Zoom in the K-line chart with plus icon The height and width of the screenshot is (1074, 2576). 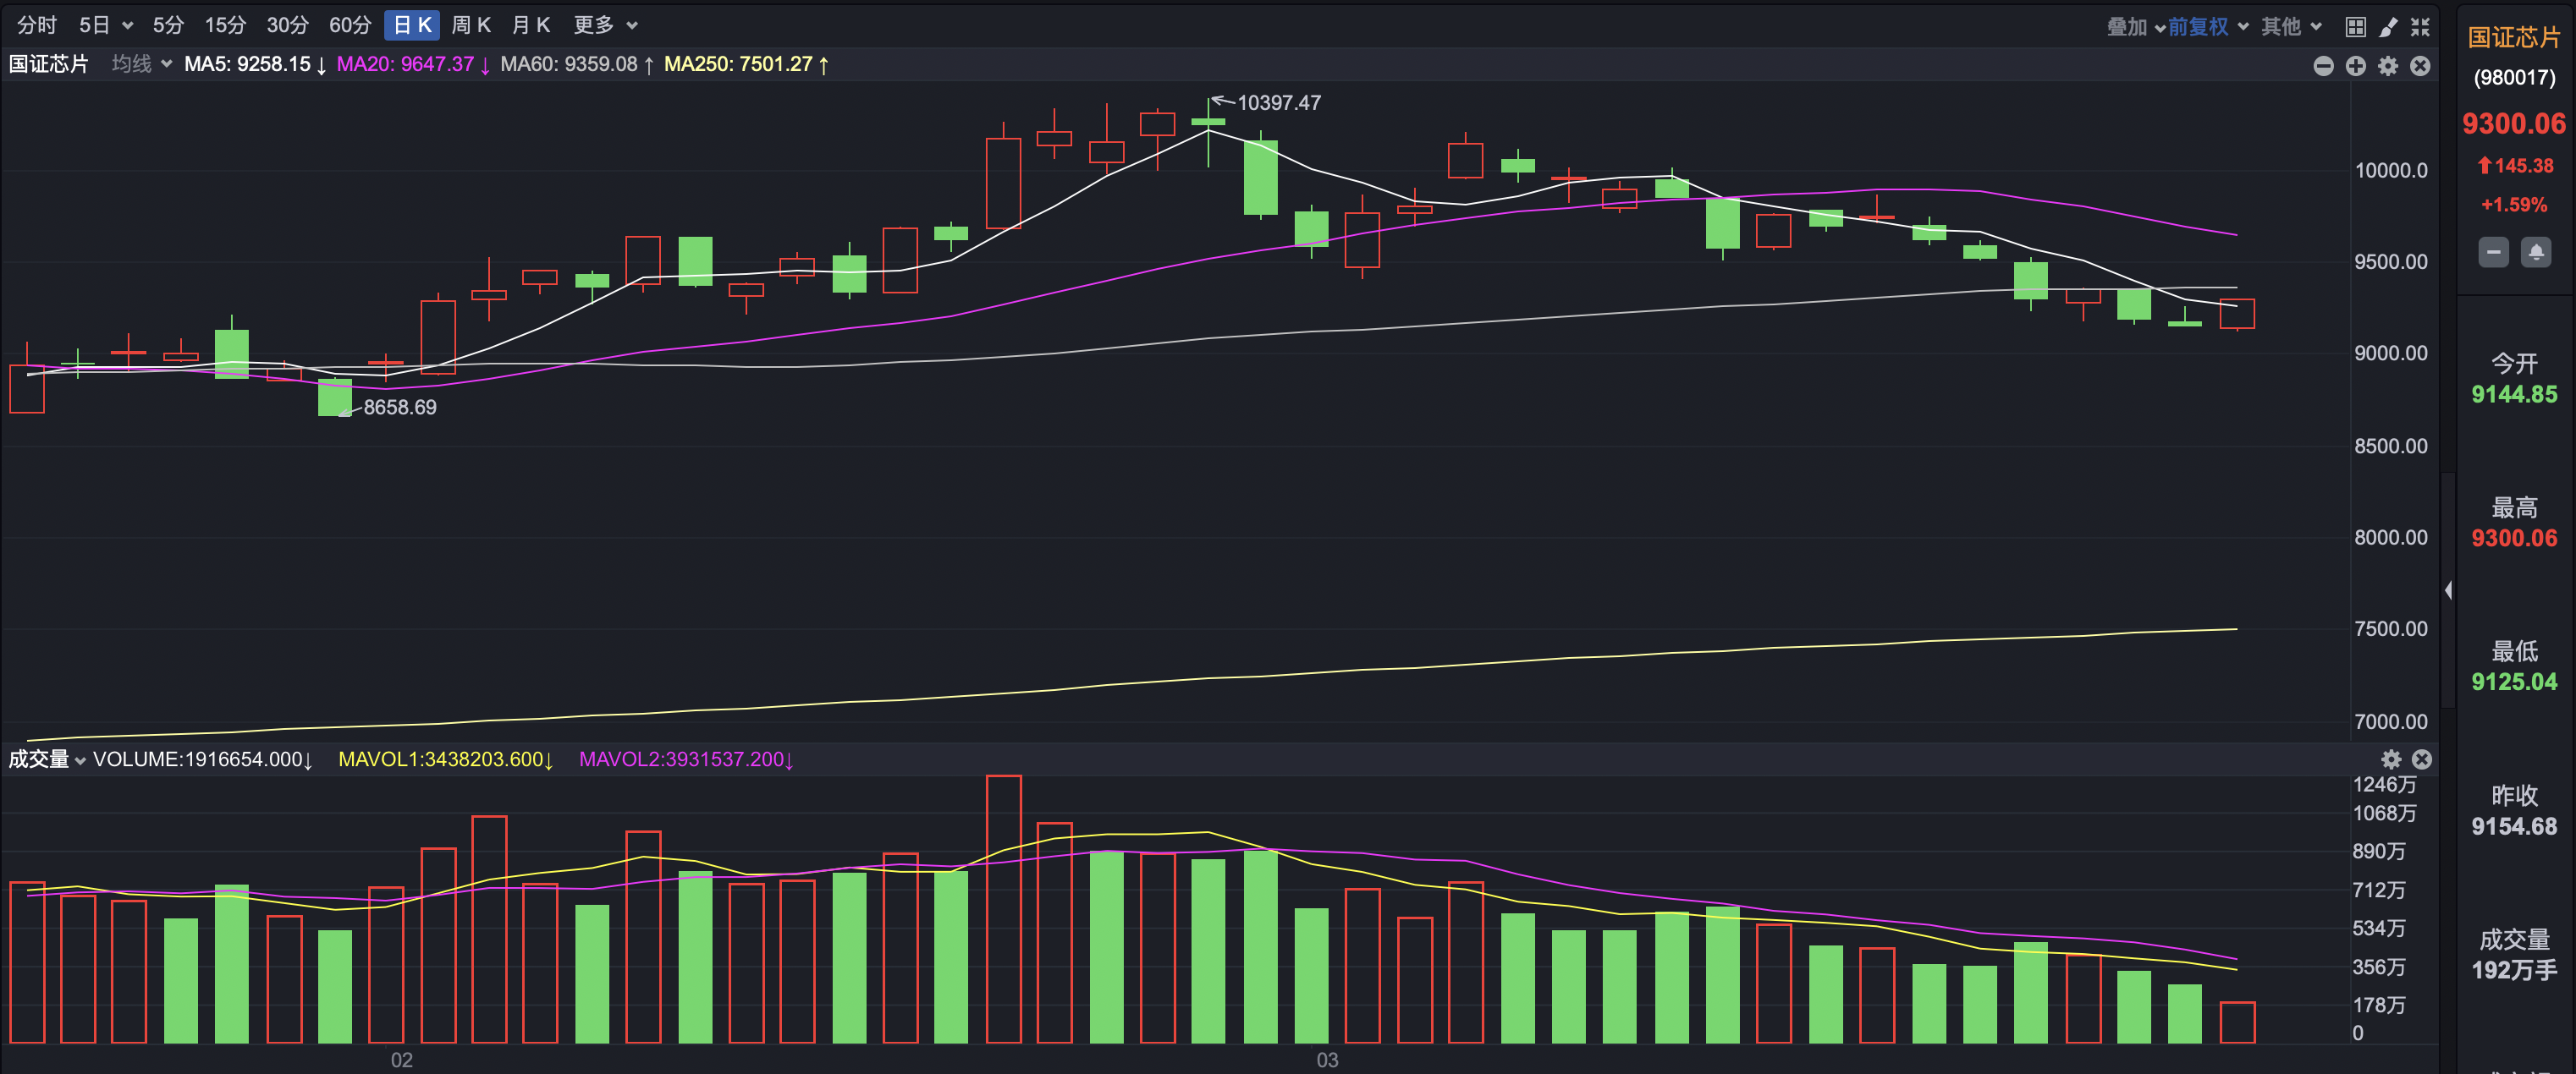tap(2355, 66)
